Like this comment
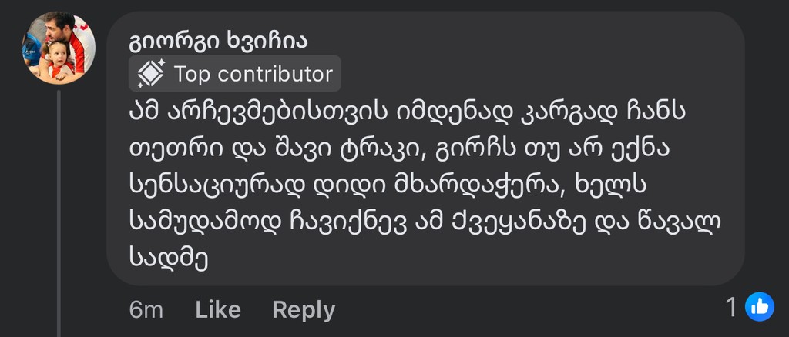The width and height of the screenshot is (789, 337). click(218, 309)
